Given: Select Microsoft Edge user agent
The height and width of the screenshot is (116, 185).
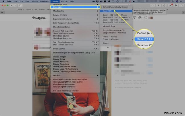Looking at the screenshot, I should click(116, 26).
